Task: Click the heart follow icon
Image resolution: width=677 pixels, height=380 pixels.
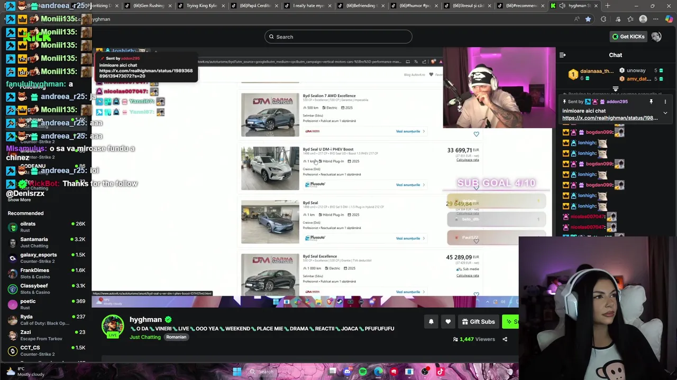Action: [448, 321]
